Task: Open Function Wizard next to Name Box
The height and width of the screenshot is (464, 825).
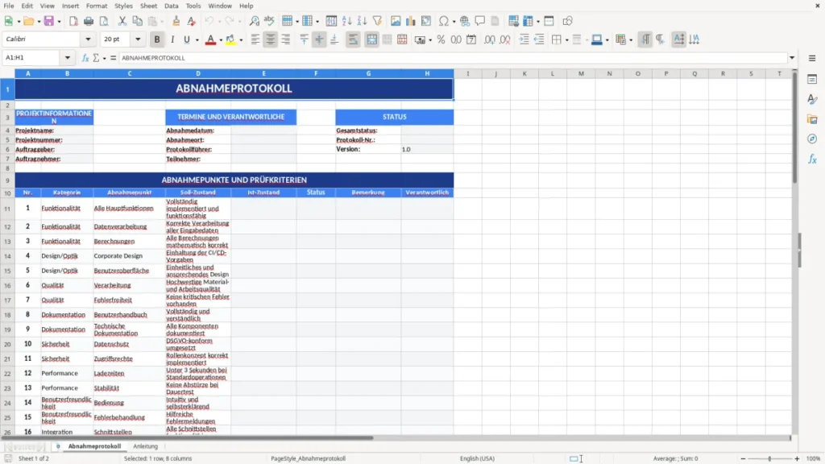Action: [x=85, y=58]
